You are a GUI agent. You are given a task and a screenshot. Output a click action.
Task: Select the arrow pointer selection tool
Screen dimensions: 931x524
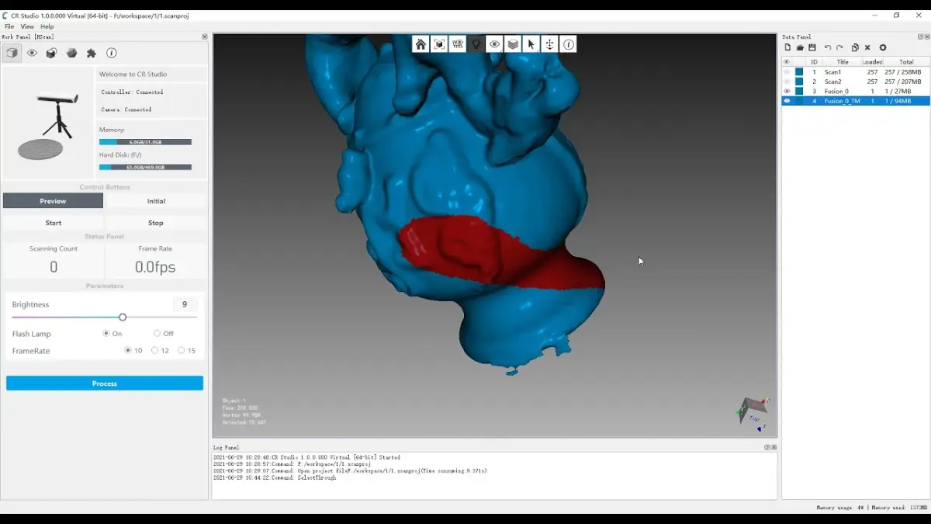[531, 44]
